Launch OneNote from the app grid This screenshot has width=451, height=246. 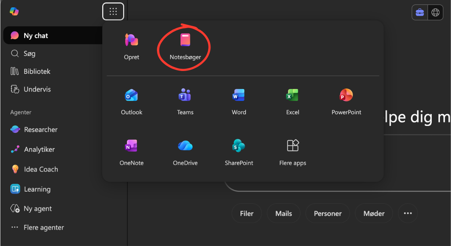point(131,152)
